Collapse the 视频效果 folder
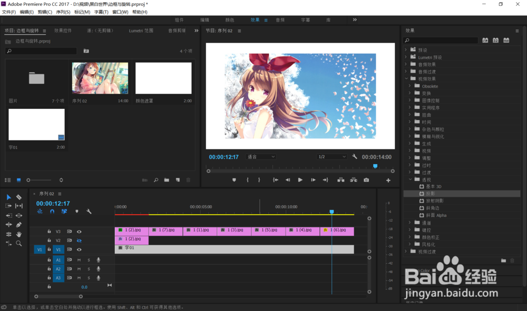Viewport: 527px width, 311px height. 406,78
